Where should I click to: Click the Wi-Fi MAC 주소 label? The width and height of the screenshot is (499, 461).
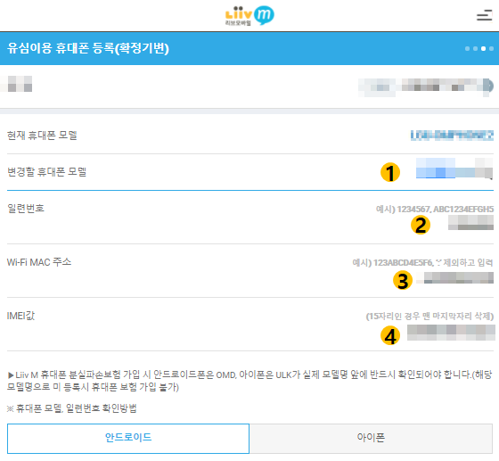pos(39,262)
